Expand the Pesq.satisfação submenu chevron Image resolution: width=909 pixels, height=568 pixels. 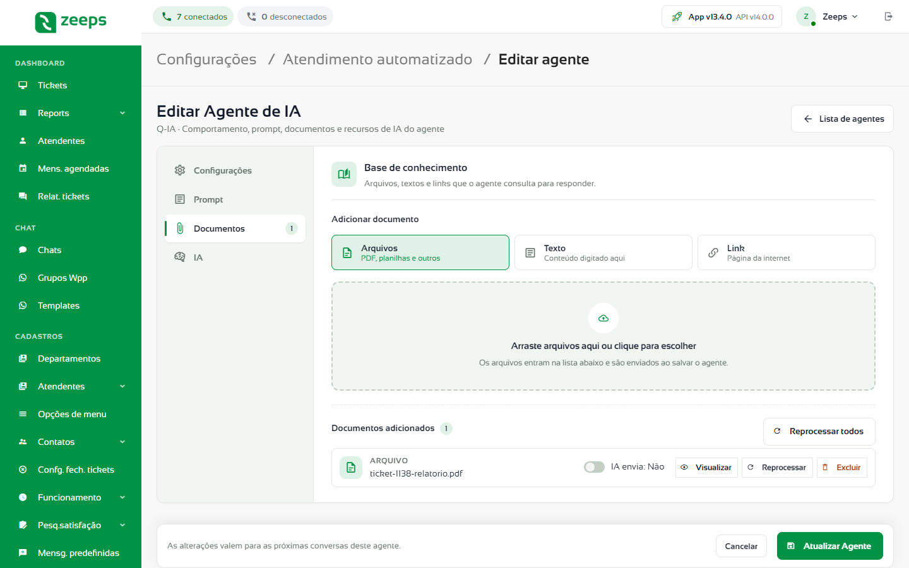pos(122,525)
